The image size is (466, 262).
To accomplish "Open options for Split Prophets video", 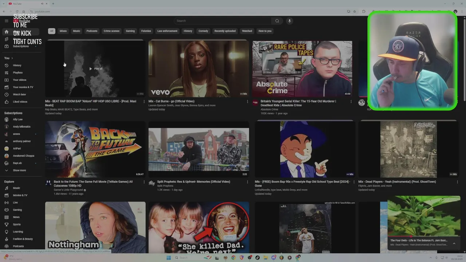I will click(248, 182).
